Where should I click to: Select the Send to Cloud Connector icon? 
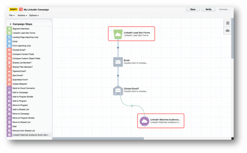tap(9, 88)
